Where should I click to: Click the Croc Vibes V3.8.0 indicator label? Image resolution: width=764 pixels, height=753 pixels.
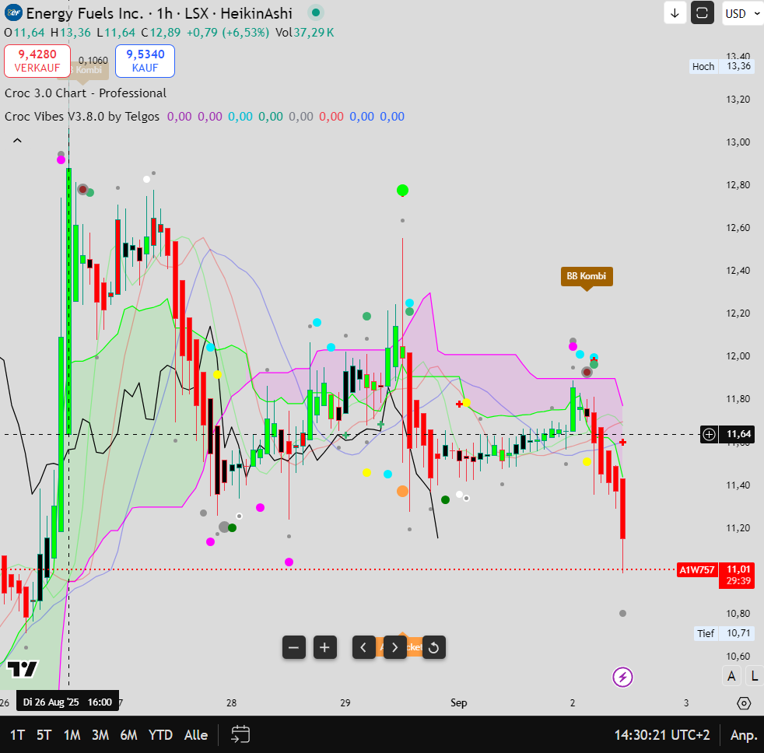(82, 117)
